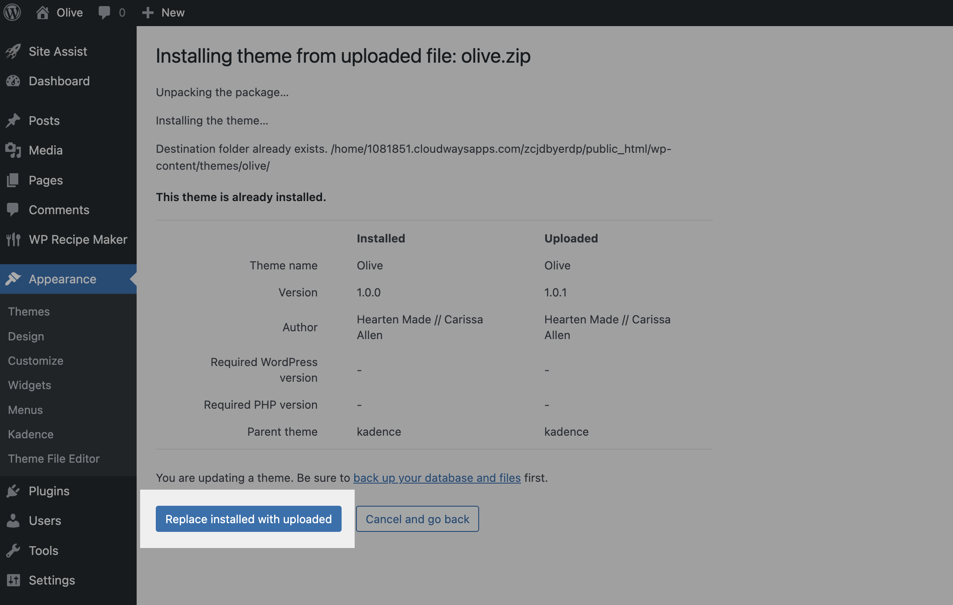Open the Settings menu
The height and width of the screenshot is (605, 953).
point(52,580)
